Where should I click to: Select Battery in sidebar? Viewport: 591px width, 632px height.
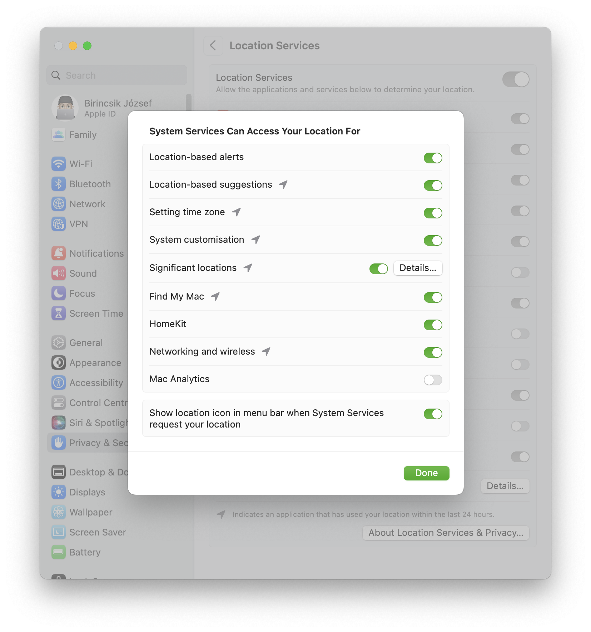click(85, 552)
